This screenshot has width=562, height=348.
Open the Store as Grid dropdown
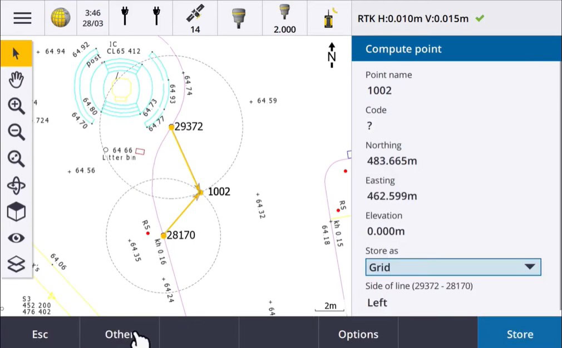click(453, 267)
